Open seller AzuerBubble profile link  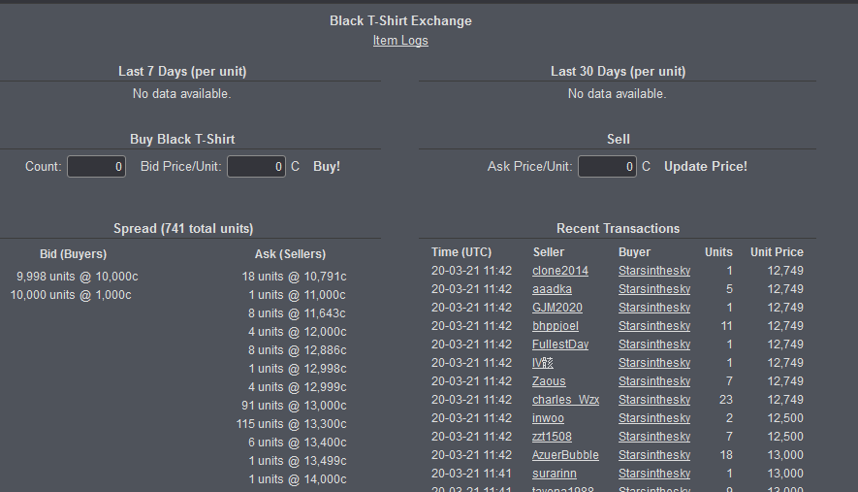(x=566, y=455)
